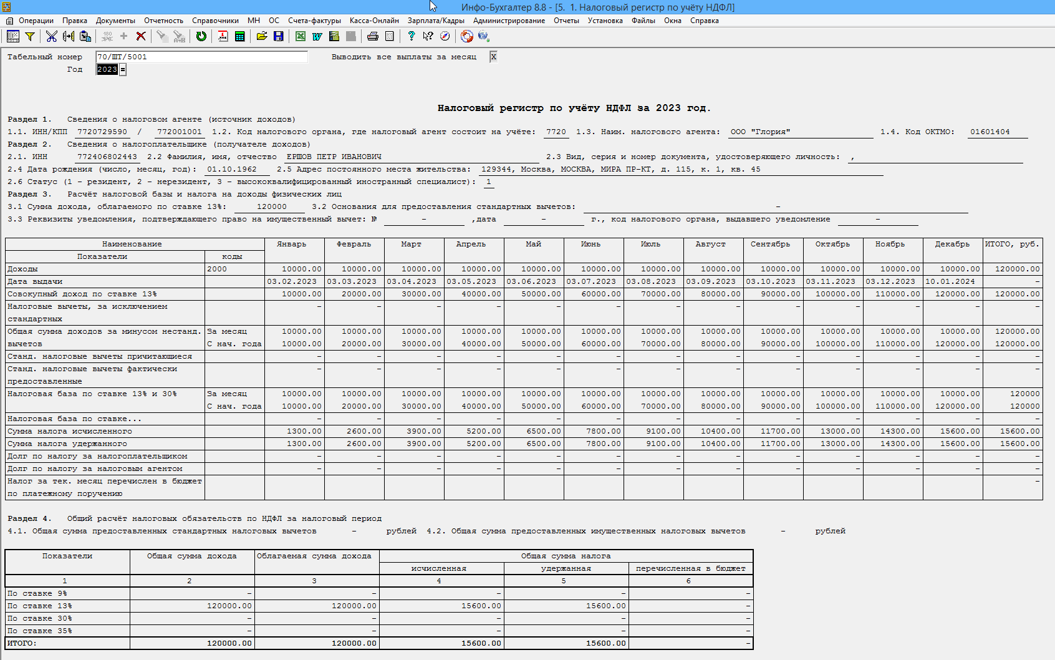The height and width of the screenshot is (660, 1055).
Task: Click the printer icon
Action: coord(373,36)
